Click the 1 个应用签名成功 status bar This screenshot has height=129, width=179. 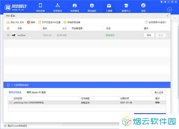[x=87, y=85]
